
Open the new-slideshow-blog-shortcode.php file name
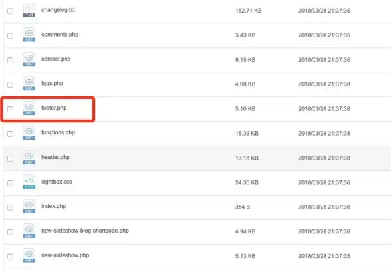85,231
